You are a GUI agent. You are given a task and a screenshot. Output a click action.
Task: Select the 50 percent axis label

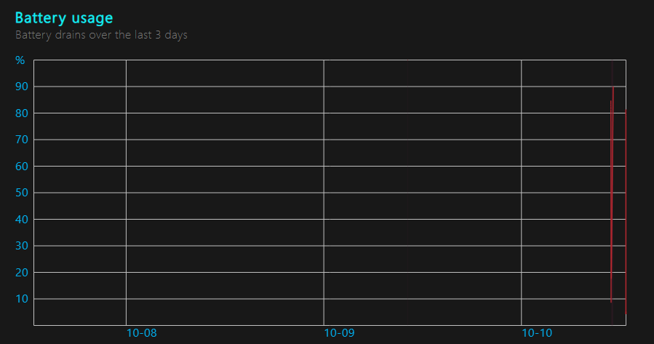pos(22,193)
